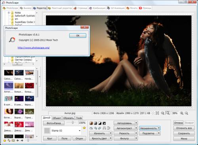Expand the Автоуровень dropdown arrow
198x145 pixels.
(x=136, y=123)
